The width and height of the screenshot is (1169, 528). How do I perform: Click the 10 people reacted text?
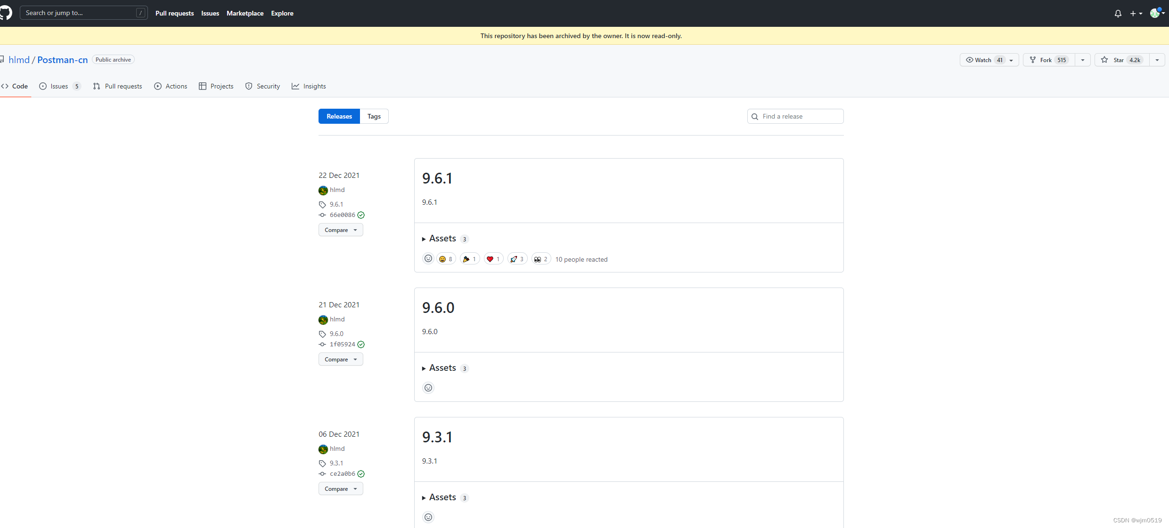[581, 259]
